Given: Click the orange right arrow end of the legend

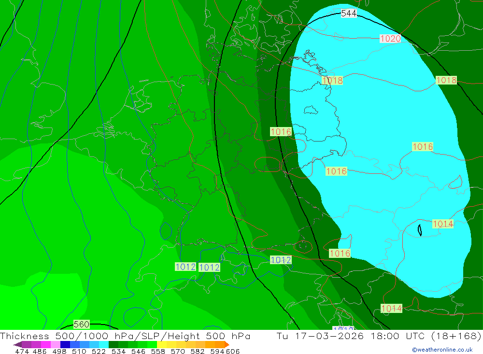Looking at the screenshot, I should point(227,344).
